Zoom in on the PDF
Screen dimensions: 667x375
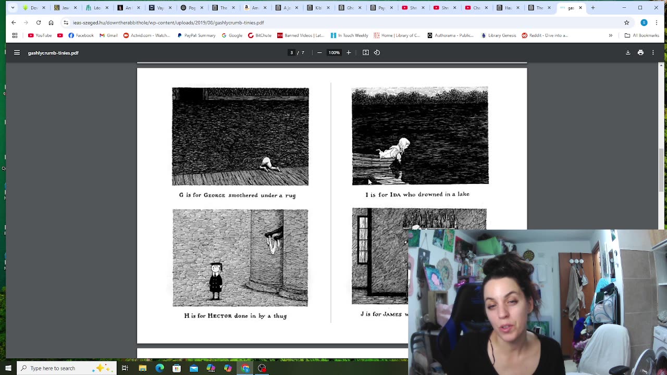pyautogui.click(x=349, y=53)
